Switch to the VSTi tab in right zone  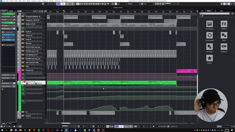point(202,11)
